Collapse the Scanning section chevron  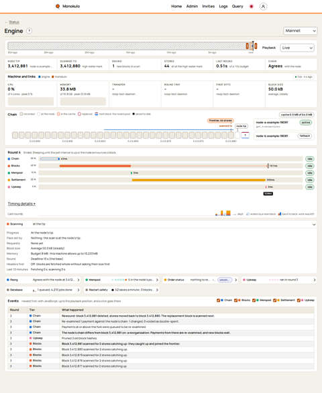[314, 224]
